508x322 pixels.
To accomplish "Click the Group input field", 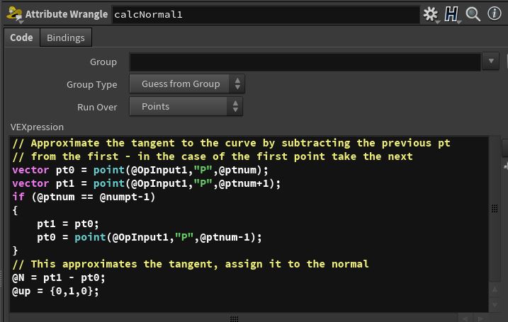I will [305, 62].
